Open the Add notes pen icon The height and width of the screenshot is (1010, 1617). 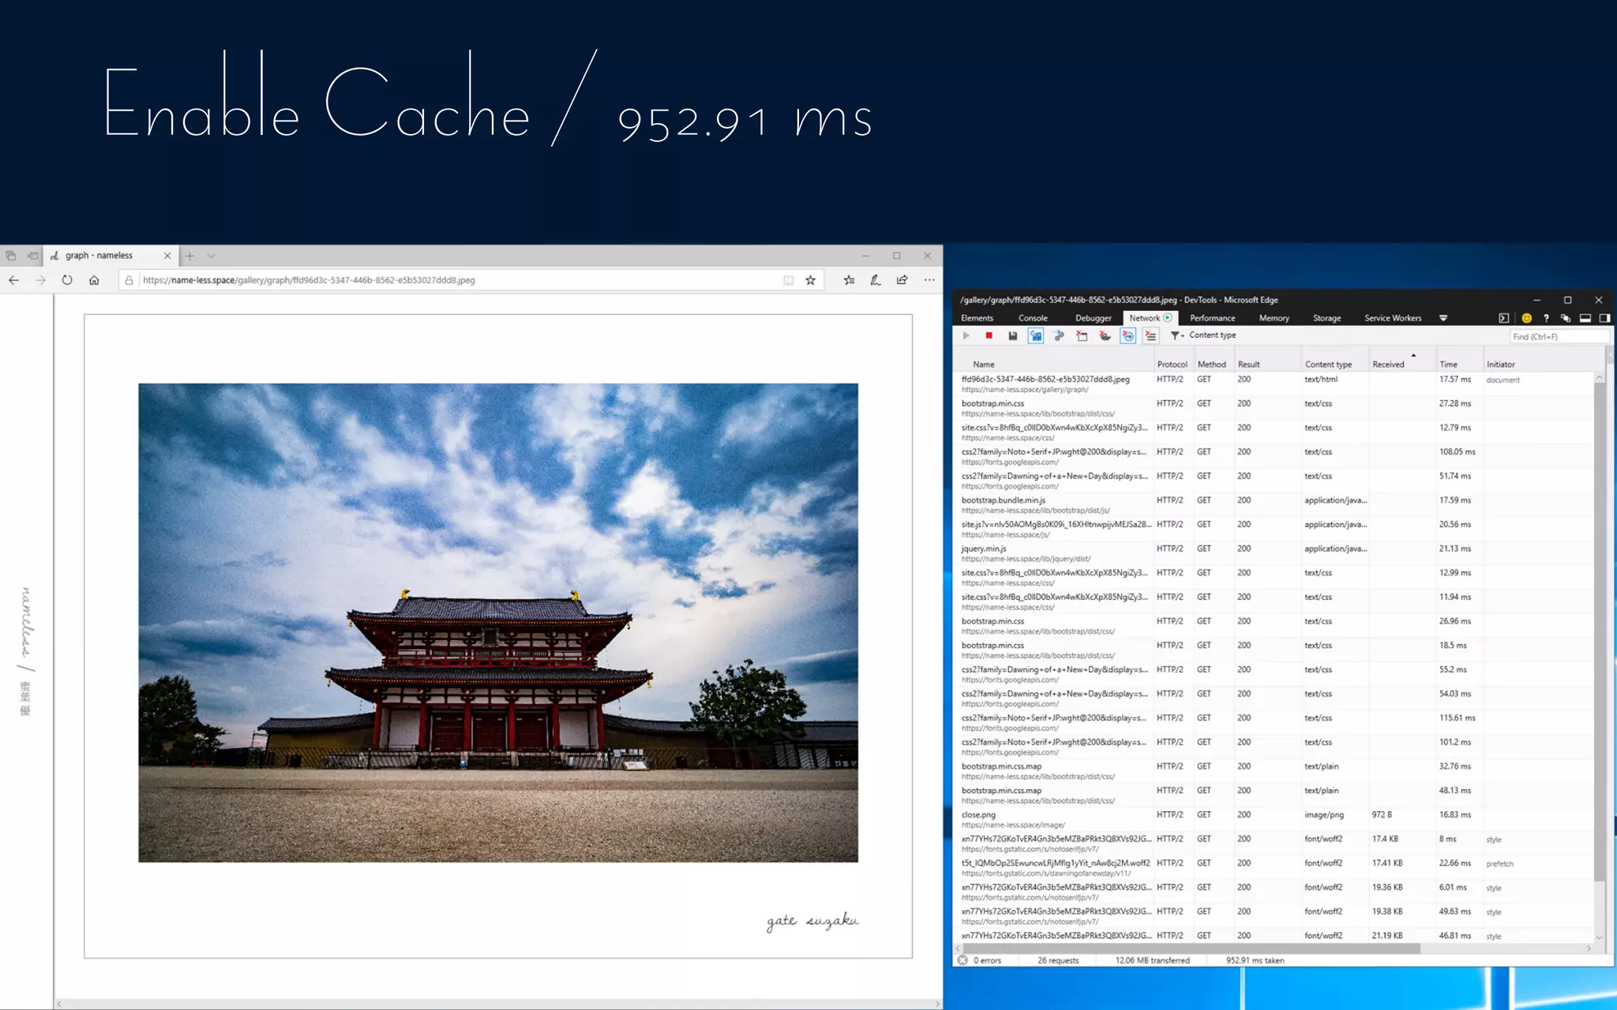point(876,280)
